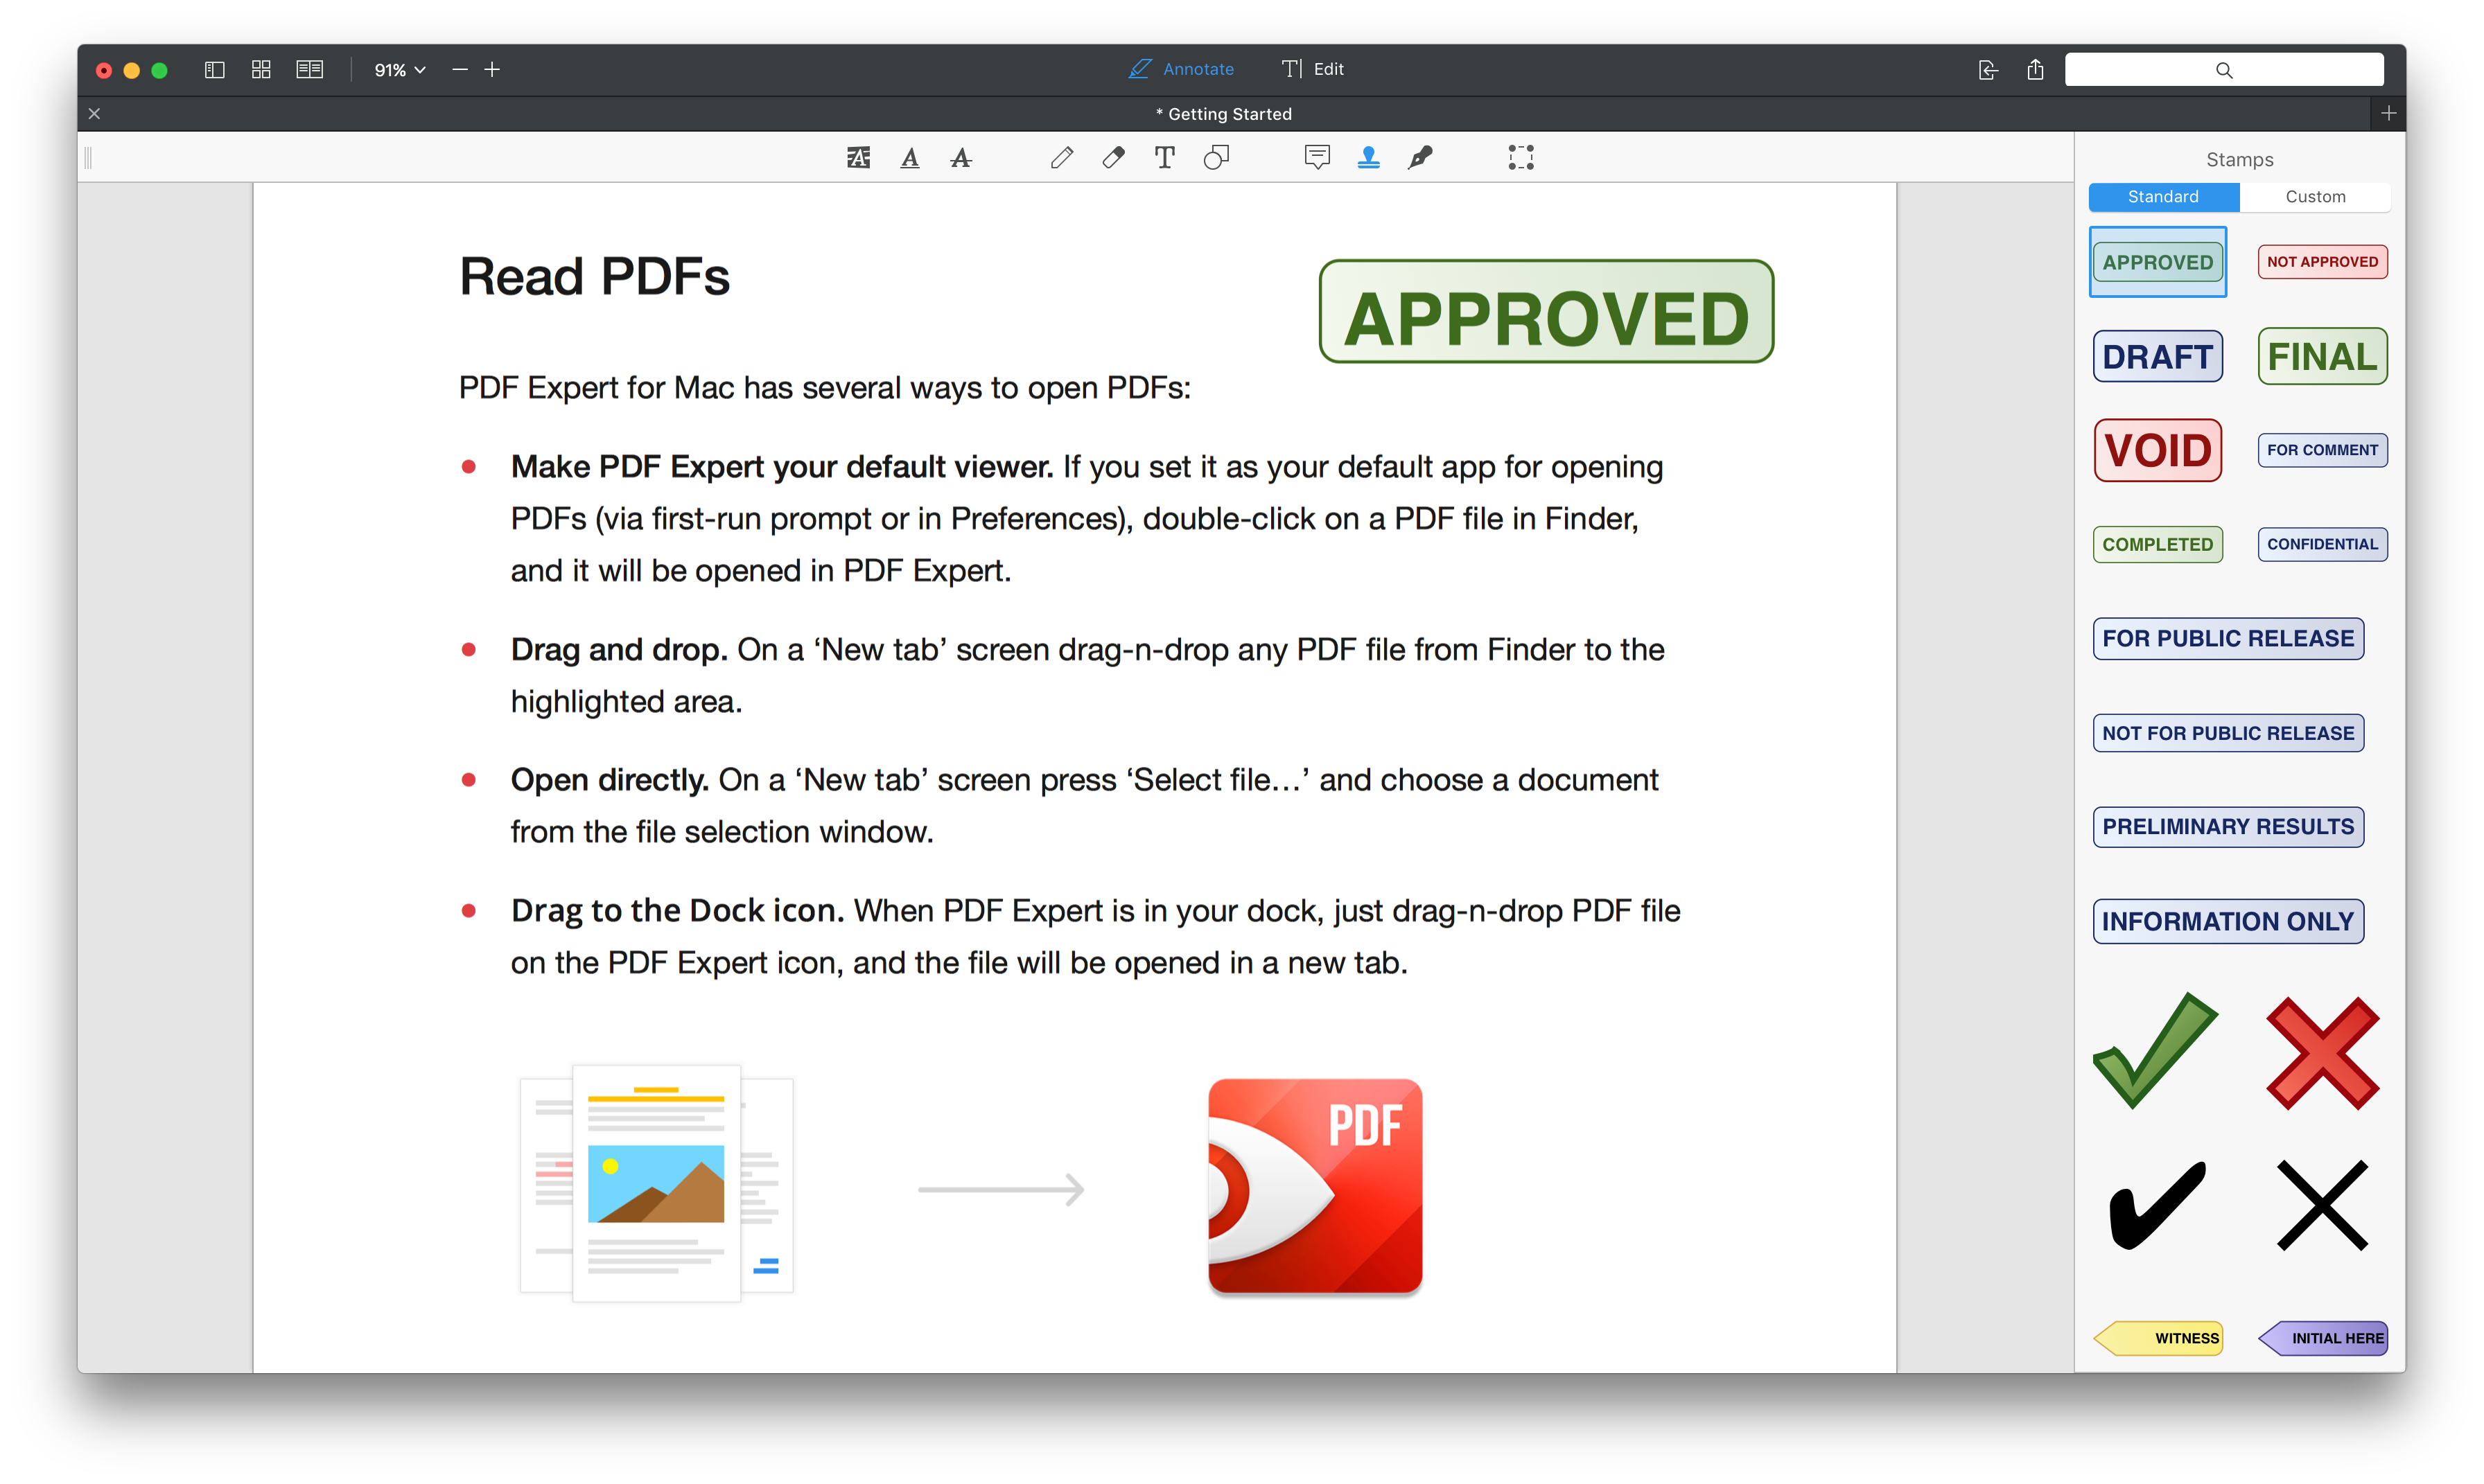Select the Strikethrough text tool
Viewport: 2484px width, 1484px height.
pyautogui.click(x=961, y=157)
